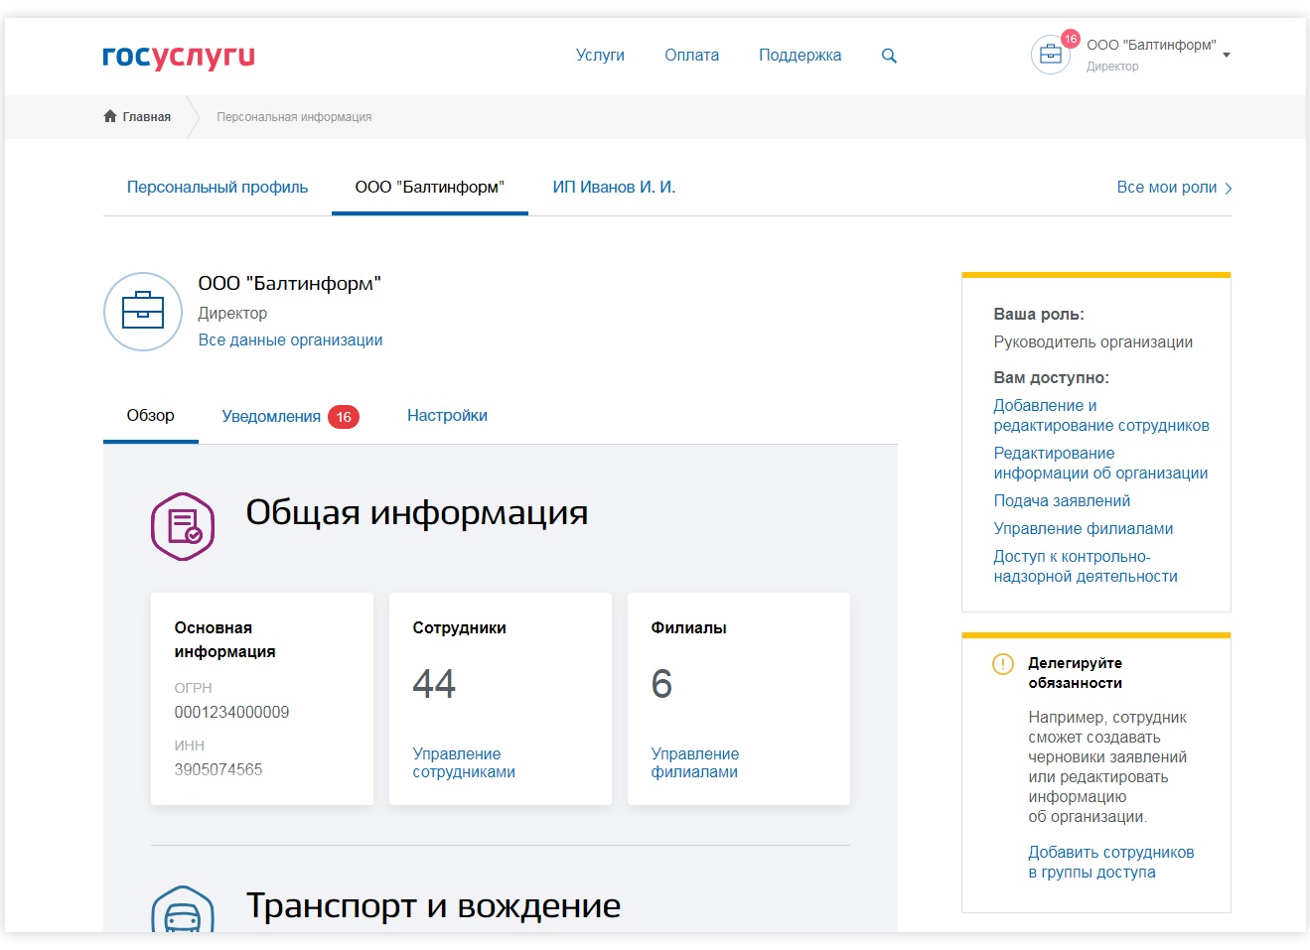The width and height of the screenshot is (1310, 950).
Task: Click the employee count 44
Action: (434, 684)
